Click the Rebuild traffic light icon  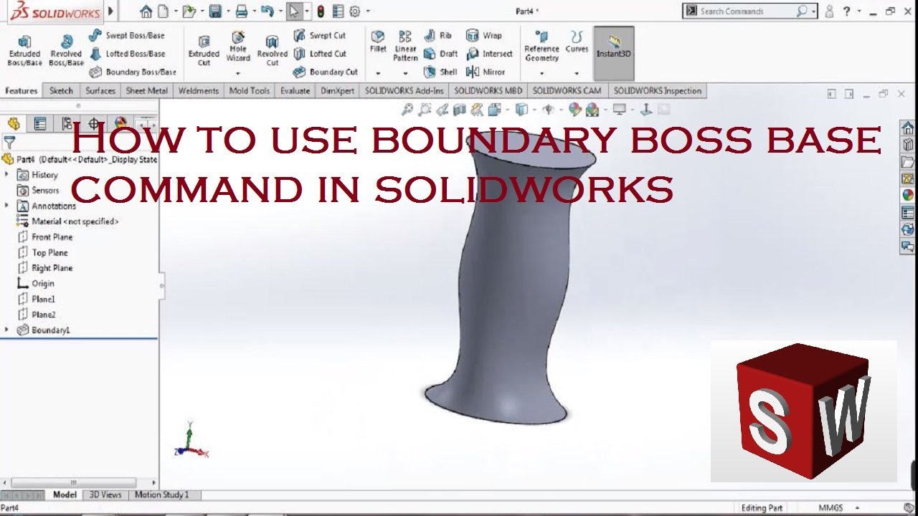[x=321, y=11]
